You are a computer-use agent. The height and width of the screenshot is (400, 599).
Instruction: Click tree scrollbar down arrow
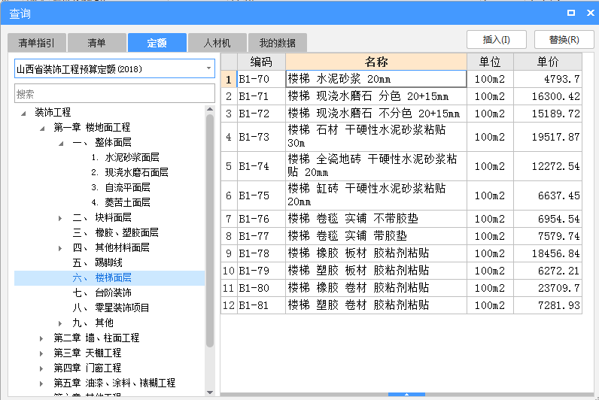pyautogui.click(x=210, y=392)
